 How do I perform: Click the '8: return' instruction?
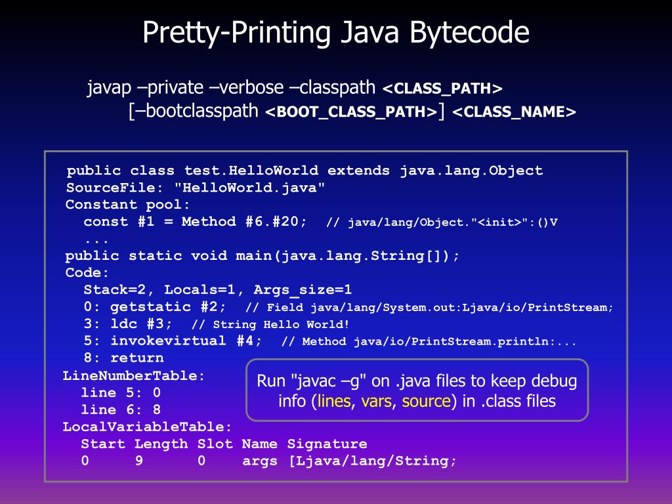coord(124,358)
